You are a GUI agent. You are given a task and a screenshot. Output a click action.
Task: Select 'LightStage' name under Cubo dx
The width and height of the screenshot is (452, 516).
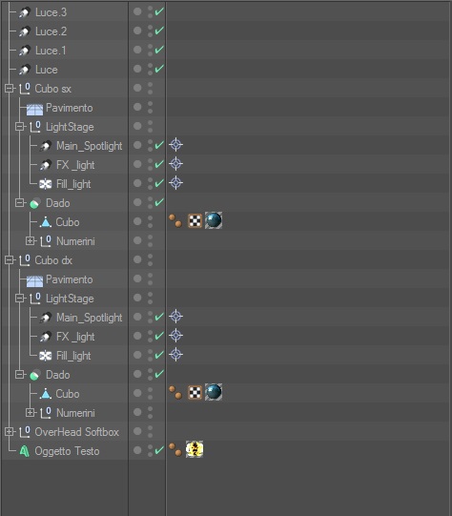pyautogui.click(x=70, y=299)
